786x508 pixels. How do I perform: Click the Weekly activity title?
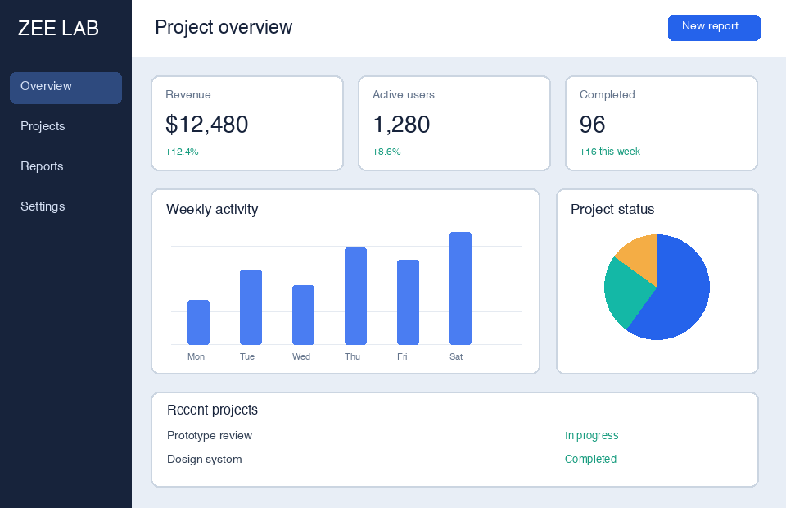click(x=212, y=209)
